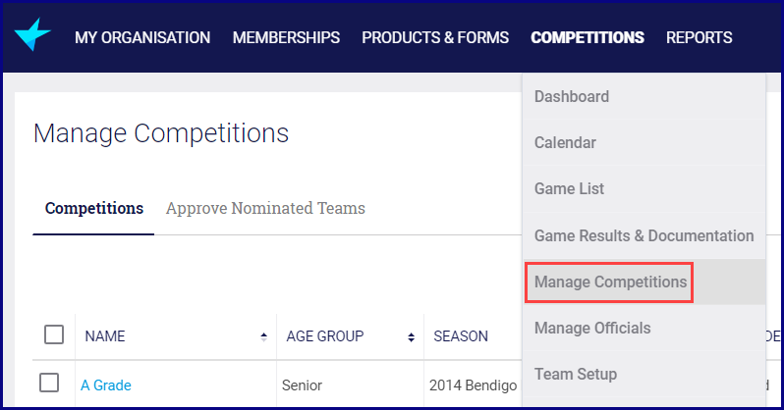Viewport: 784px width, 410px height.
Task: Tick the A Grade row checkbox
Action: (x=49, y=384)
